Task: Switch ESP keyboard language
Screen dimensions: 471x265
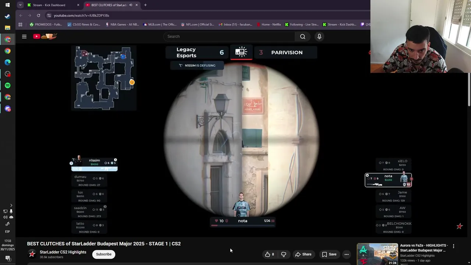Action: tap(7, 232)
